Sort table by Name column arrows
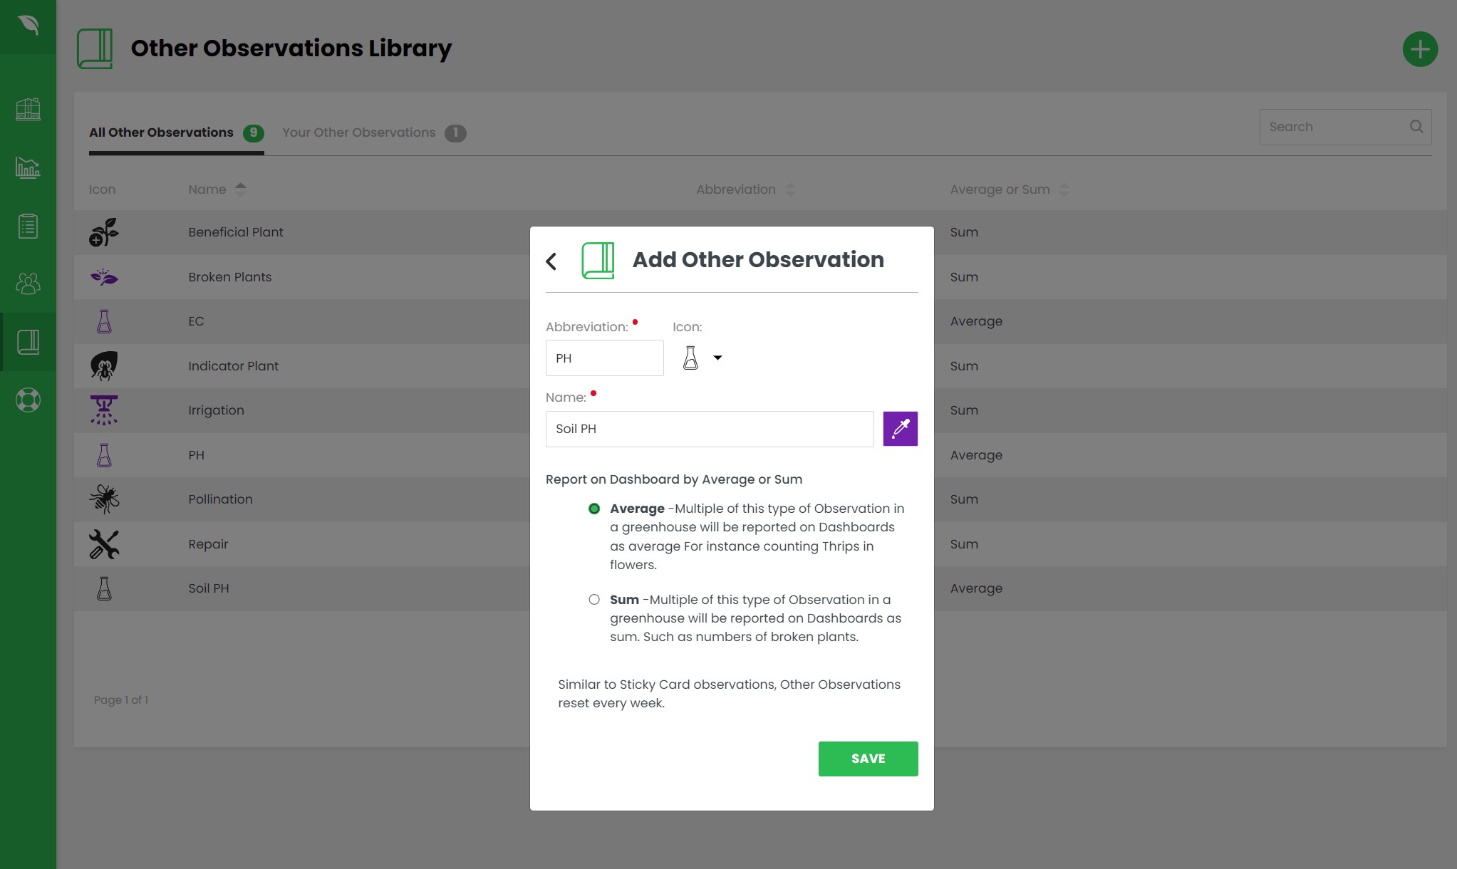The image size is (1457, 869). point(240,189)
